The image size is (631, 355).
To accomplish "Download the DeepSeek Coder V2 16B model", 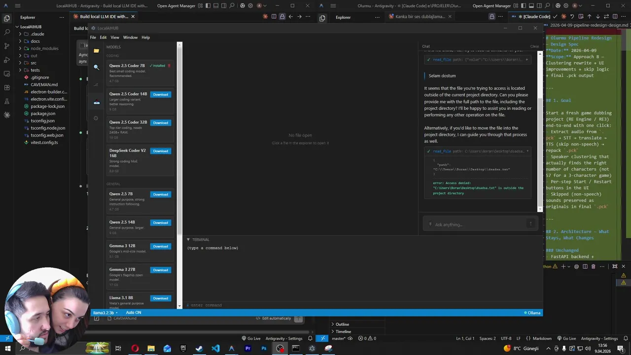I will coord(161,151).
